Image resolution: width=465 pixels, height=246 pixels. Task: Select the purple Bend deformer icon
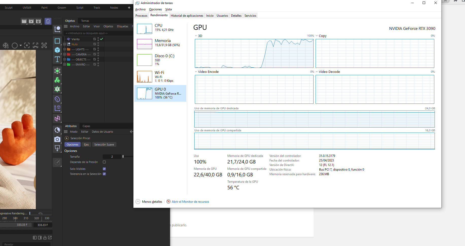(x=57, y=99)
